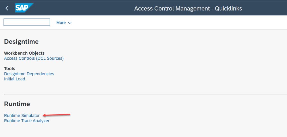Select the Runtime section heading
This screenshot has height=137, width=287.
(x=17, y=104)
